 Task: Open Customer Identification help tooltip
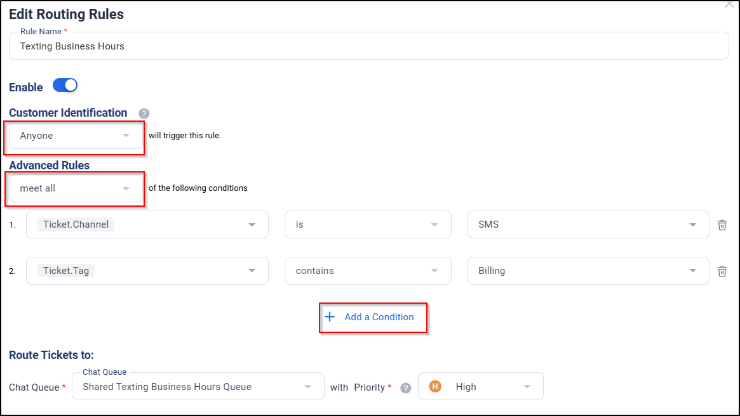click(144, 114)
